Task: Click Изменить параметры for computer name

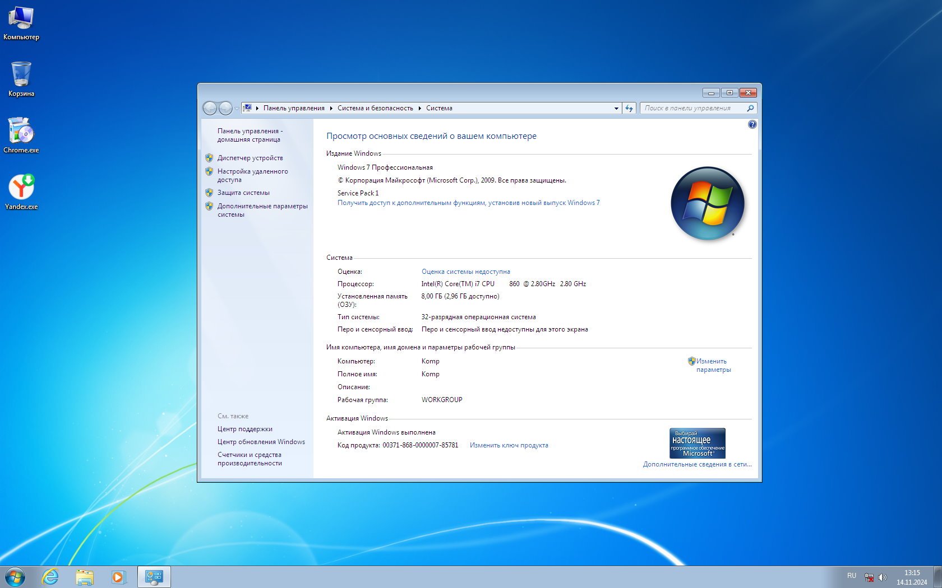Action: click(x=713, y=365)
